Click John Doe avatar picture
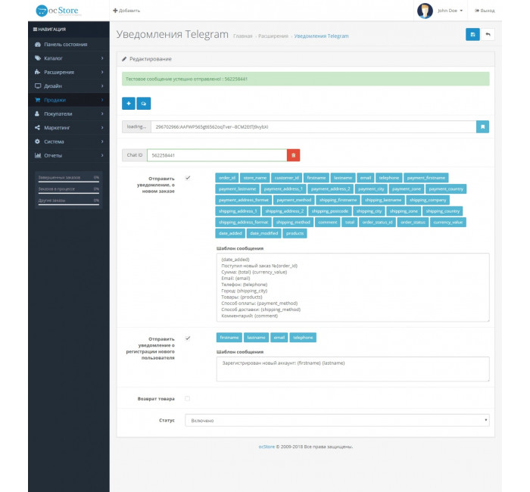The image size is (530, 492). coord(425,11)
